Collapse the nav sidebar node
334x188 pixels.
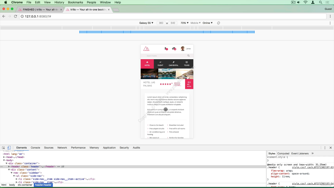click(x=11, y=173)
